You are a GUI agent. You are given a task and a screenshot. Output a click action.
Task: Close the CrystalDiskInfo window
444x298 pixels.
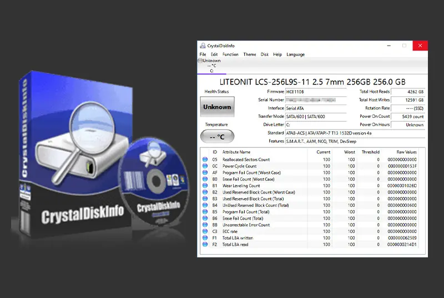tap(420, 46)
